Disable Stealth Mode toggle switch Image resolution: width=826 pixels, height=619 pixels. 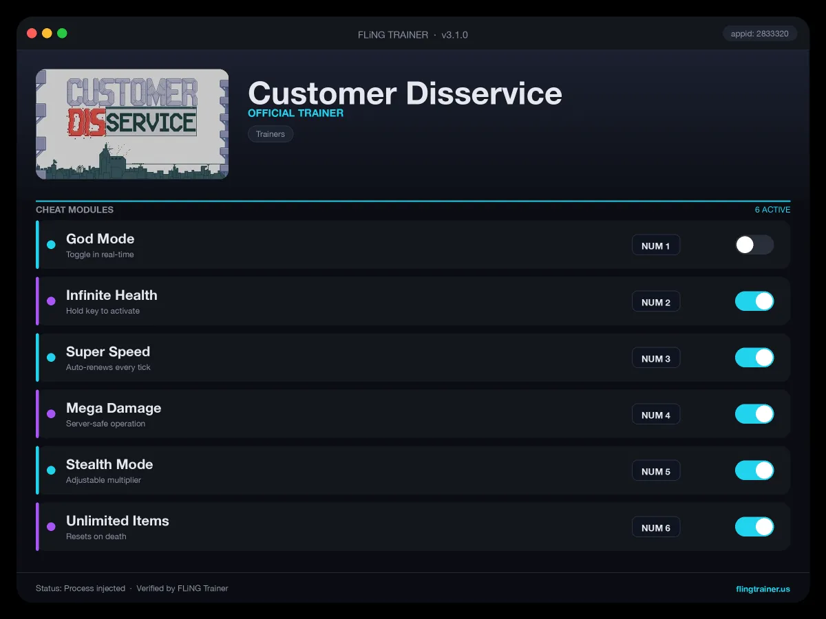(x=754, y=470)
